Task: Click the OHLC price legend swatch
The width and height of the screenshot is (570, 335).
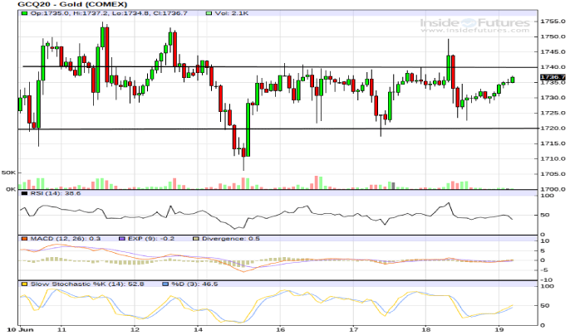Action: tap(25, 14)
